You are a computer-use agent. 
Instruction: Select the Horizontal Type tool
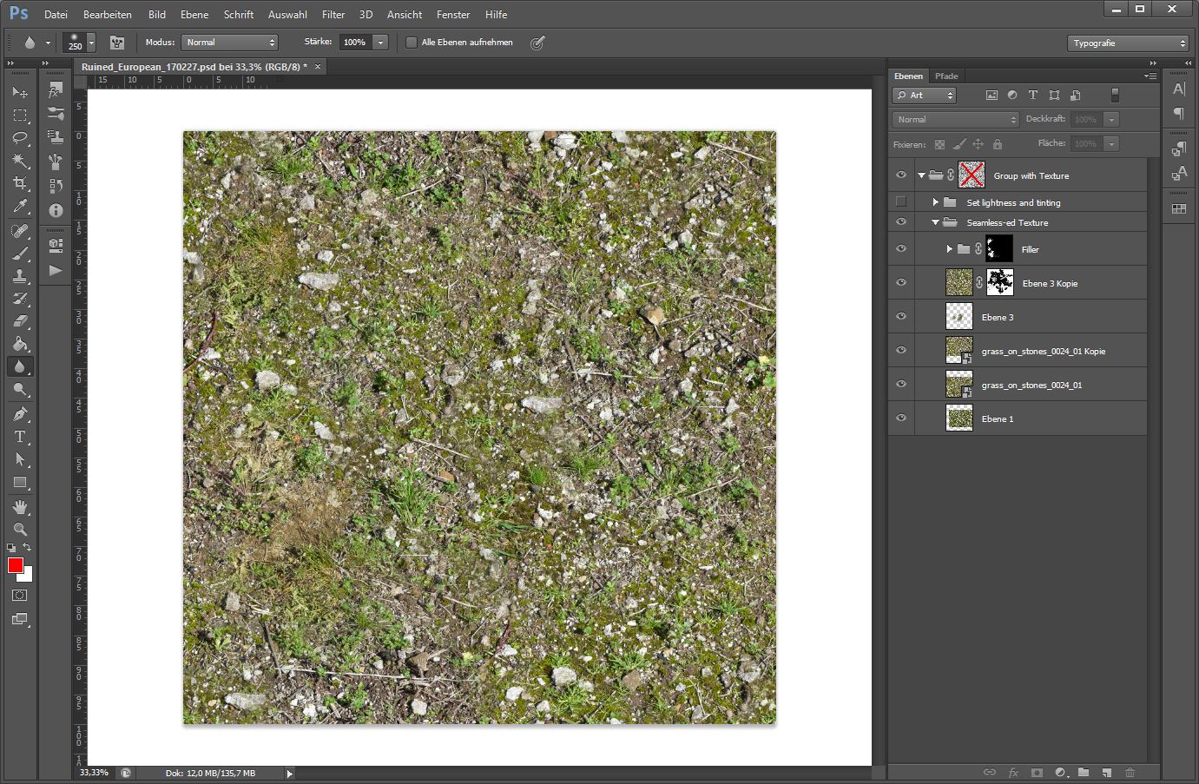pyautogui.click(x=20, y=437)
